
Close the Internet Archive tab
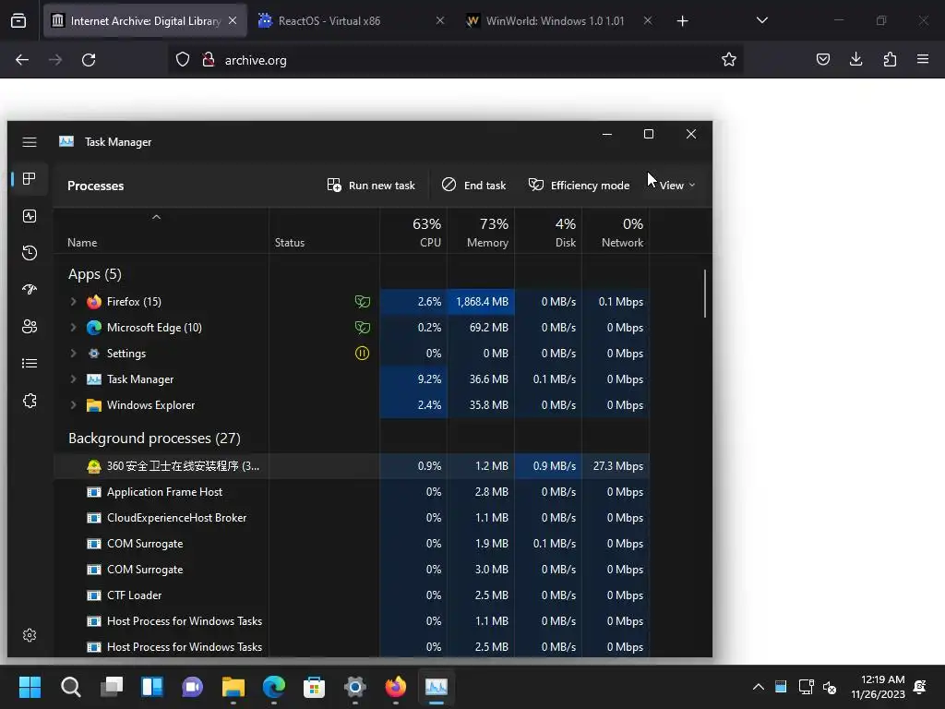pyautogui.click(x=233, y=20)
